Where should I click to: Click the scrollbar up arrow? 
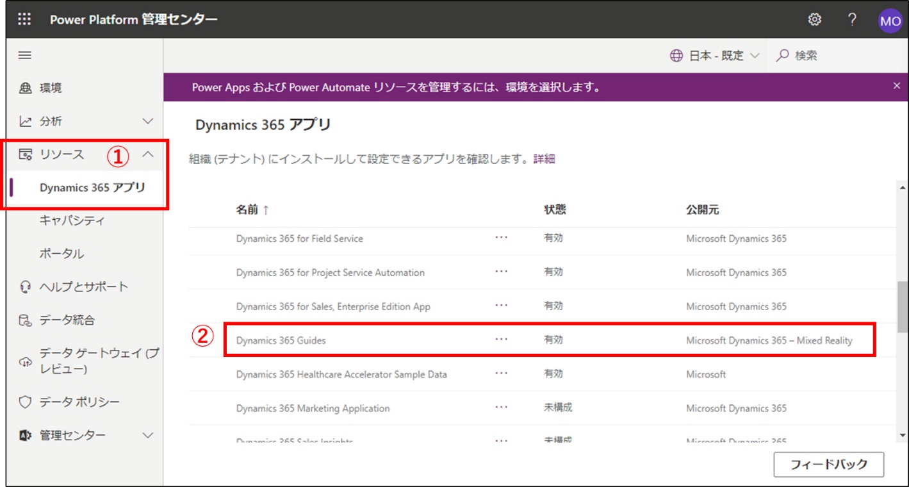pyautogui.click(x=903, y=187)
